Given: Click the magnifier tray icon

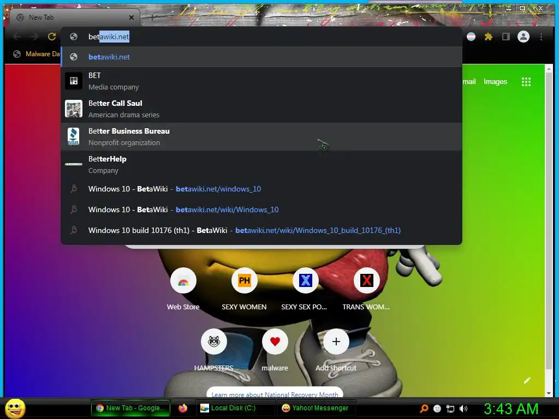Looking at the screenshot, I should point(424,409).
